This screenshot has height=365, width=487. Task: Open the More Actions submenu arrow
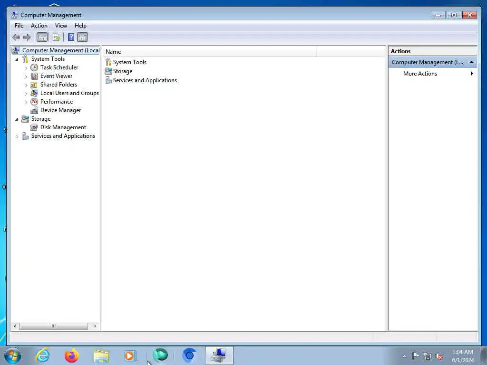(472, 74)
